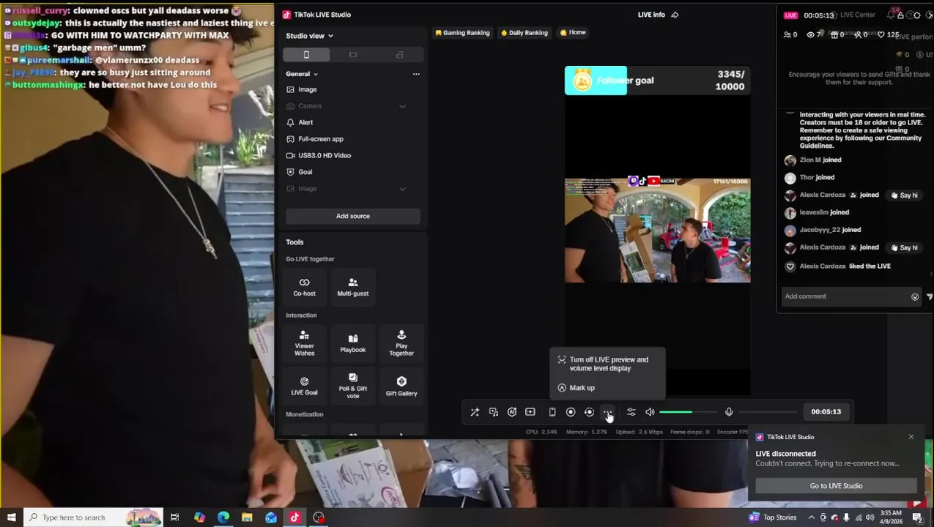Image resolution: width=934 pixels, height=527 pixels.
Task: Select the landscape layout tab
Action: [353, 55]
